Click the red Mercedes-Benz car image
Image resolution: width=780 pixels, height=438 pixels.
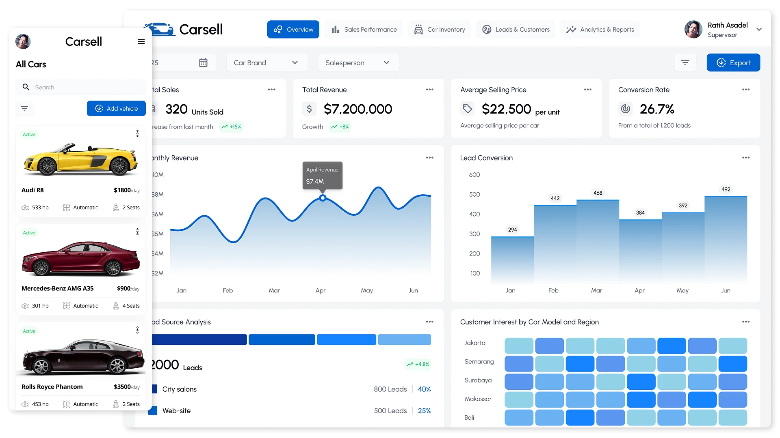[x=80, y=258]
